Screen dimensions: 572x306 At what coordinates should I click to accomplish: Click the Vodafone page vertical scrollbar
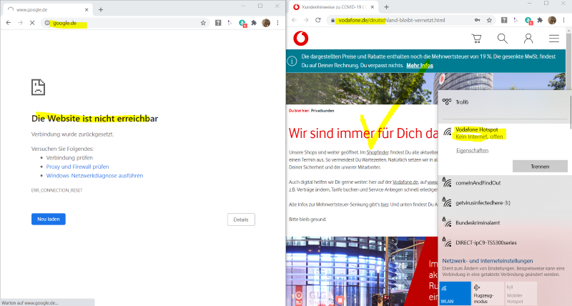568,59
